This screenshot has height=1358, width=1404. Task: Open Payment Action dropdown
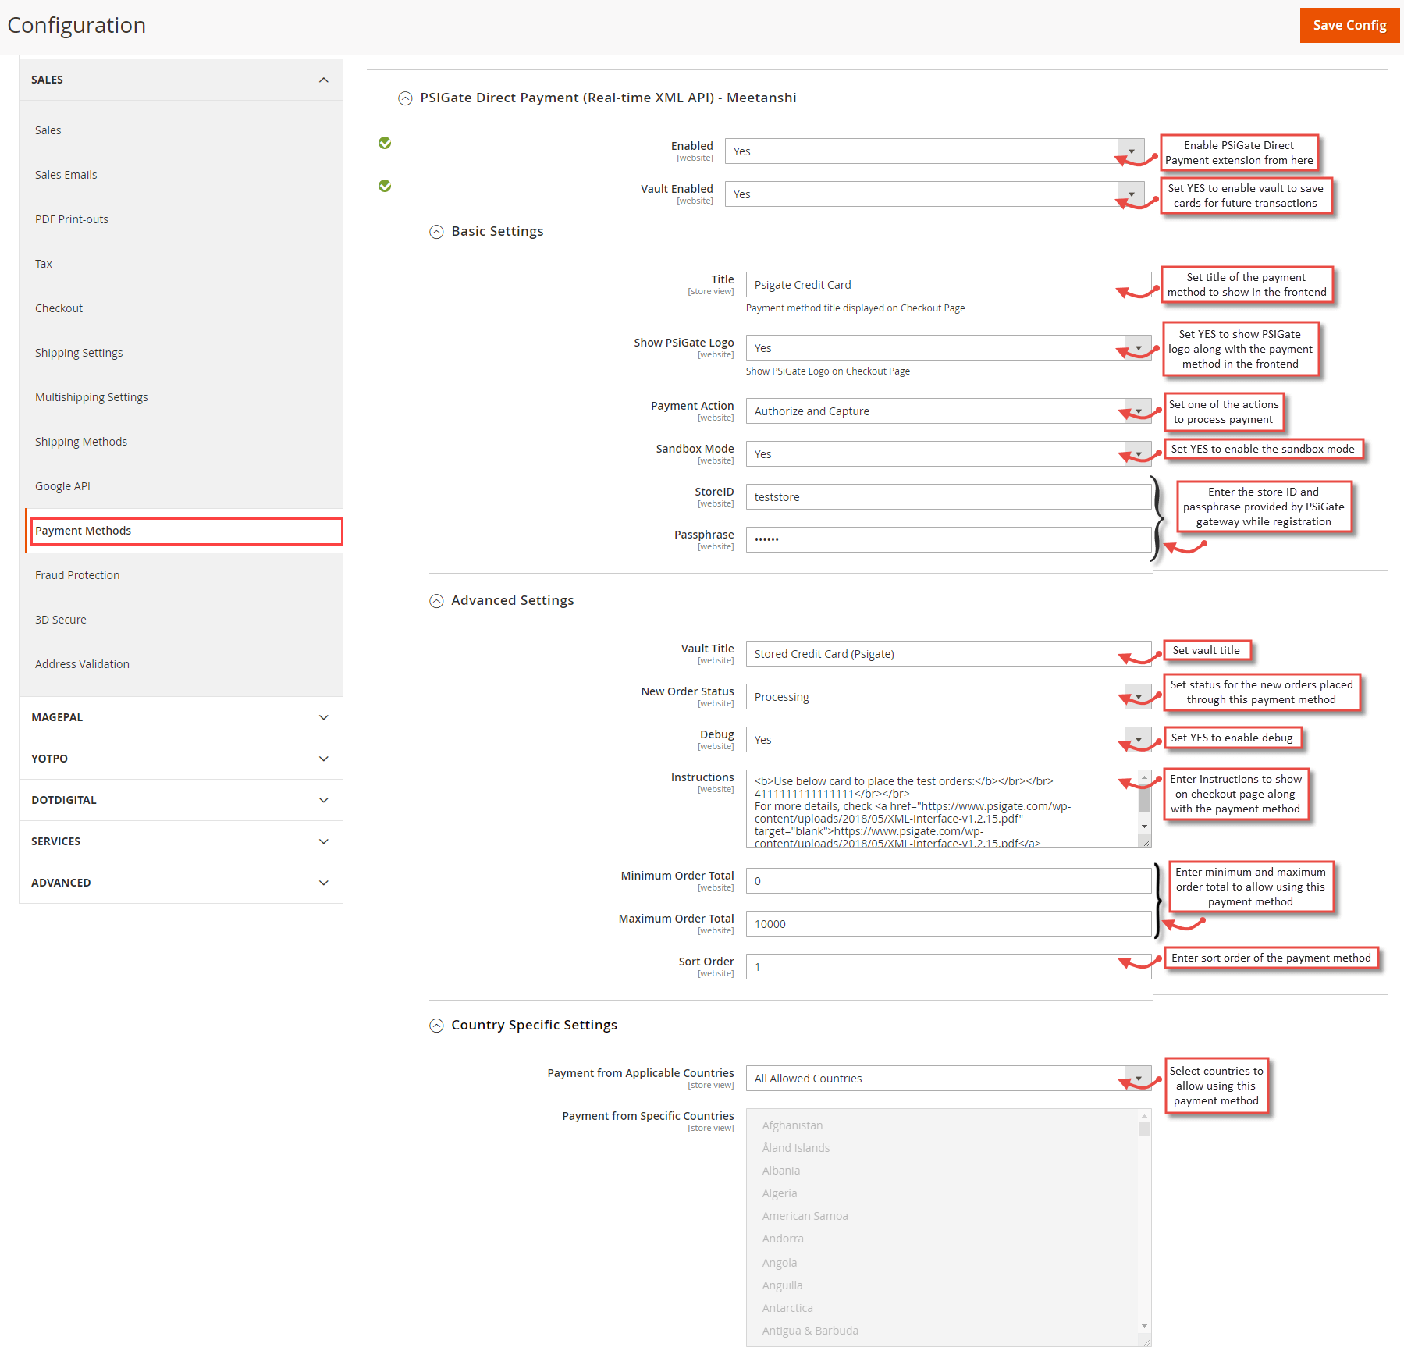point(948,411)
